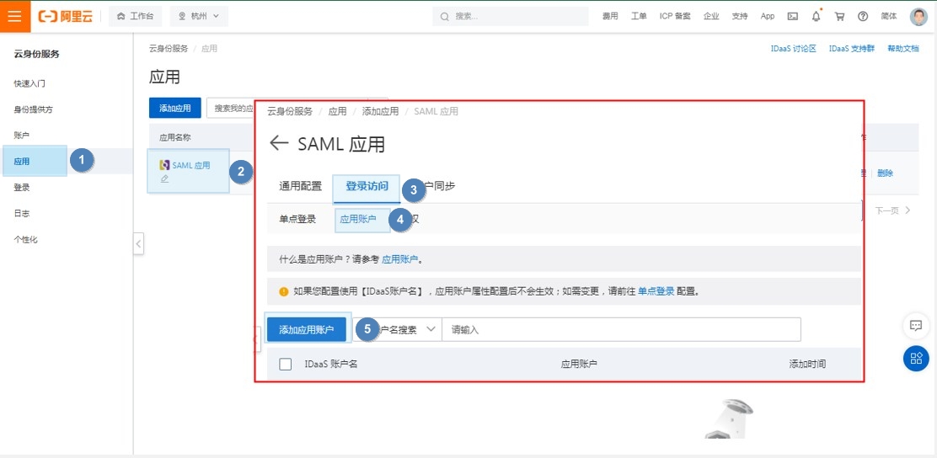This screenshot has width=937, height=458.
Task: Open the shopping cart
Action: click(839, 16)
